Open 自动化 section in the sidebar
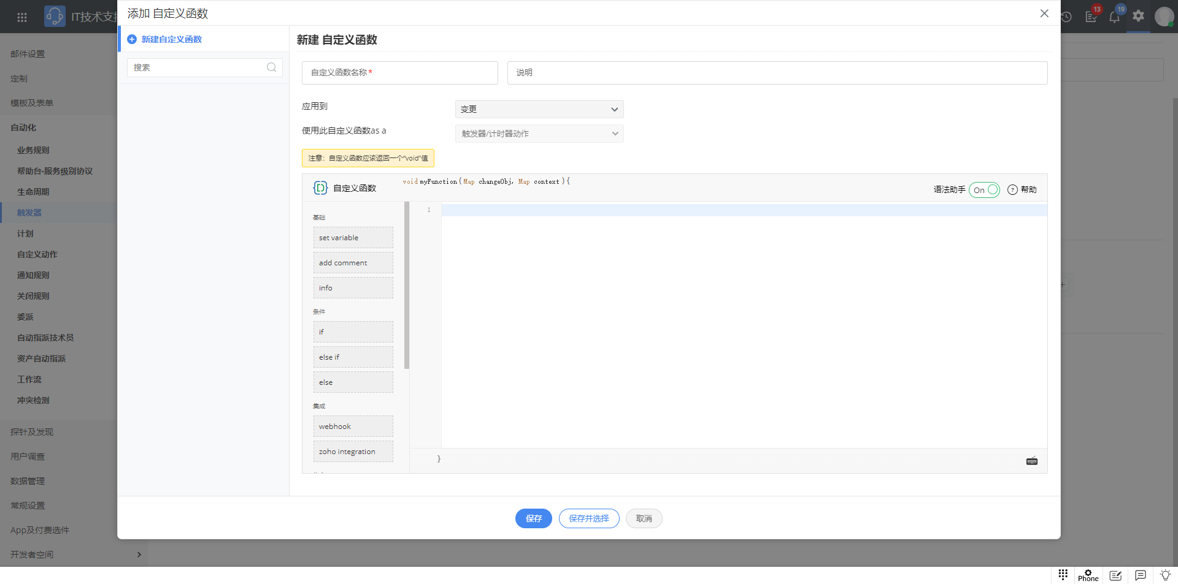The height and width of the screenshot is (584, 1178). [23, 127]
